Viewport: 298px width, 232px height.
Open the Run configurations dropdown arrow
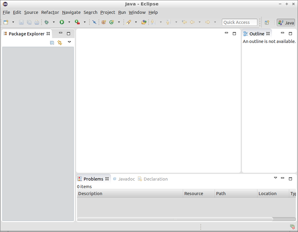pyautogui.click(x=69, y=22)
